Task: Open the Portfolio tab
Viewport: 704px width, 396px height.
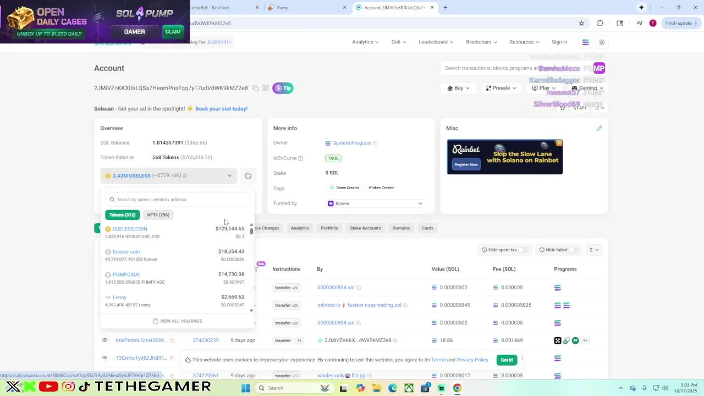Action: pos(329,228)
